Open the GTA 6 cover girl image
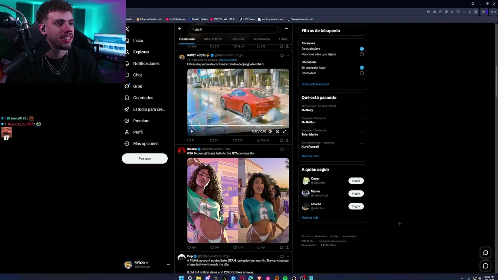 pos(238,200)
